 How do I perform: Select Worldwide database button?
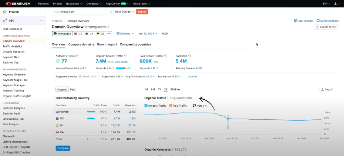(x=62, y=34)
